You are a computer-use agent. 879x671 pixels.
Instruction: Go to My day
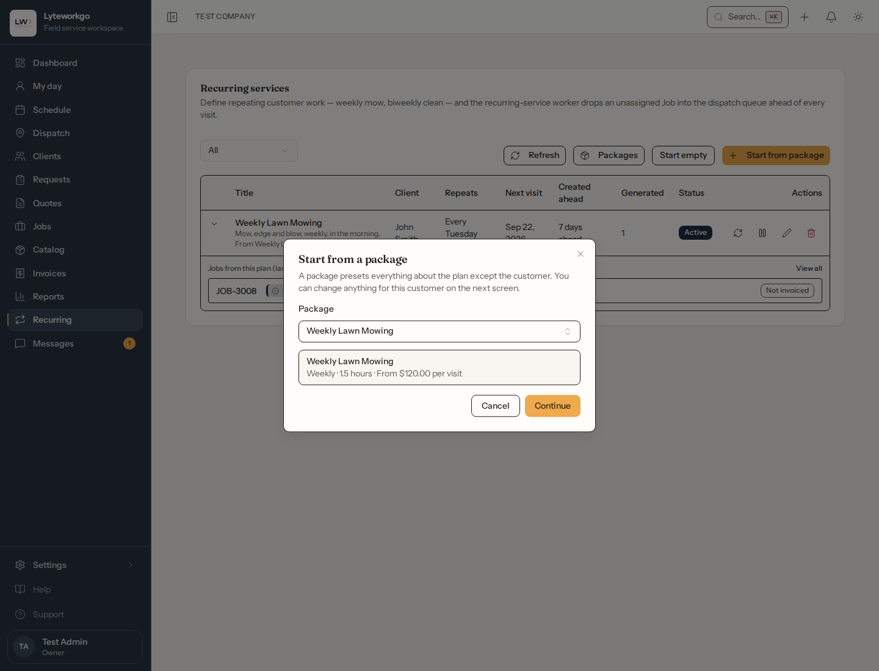pyautogui.click(x=75, y=86)
